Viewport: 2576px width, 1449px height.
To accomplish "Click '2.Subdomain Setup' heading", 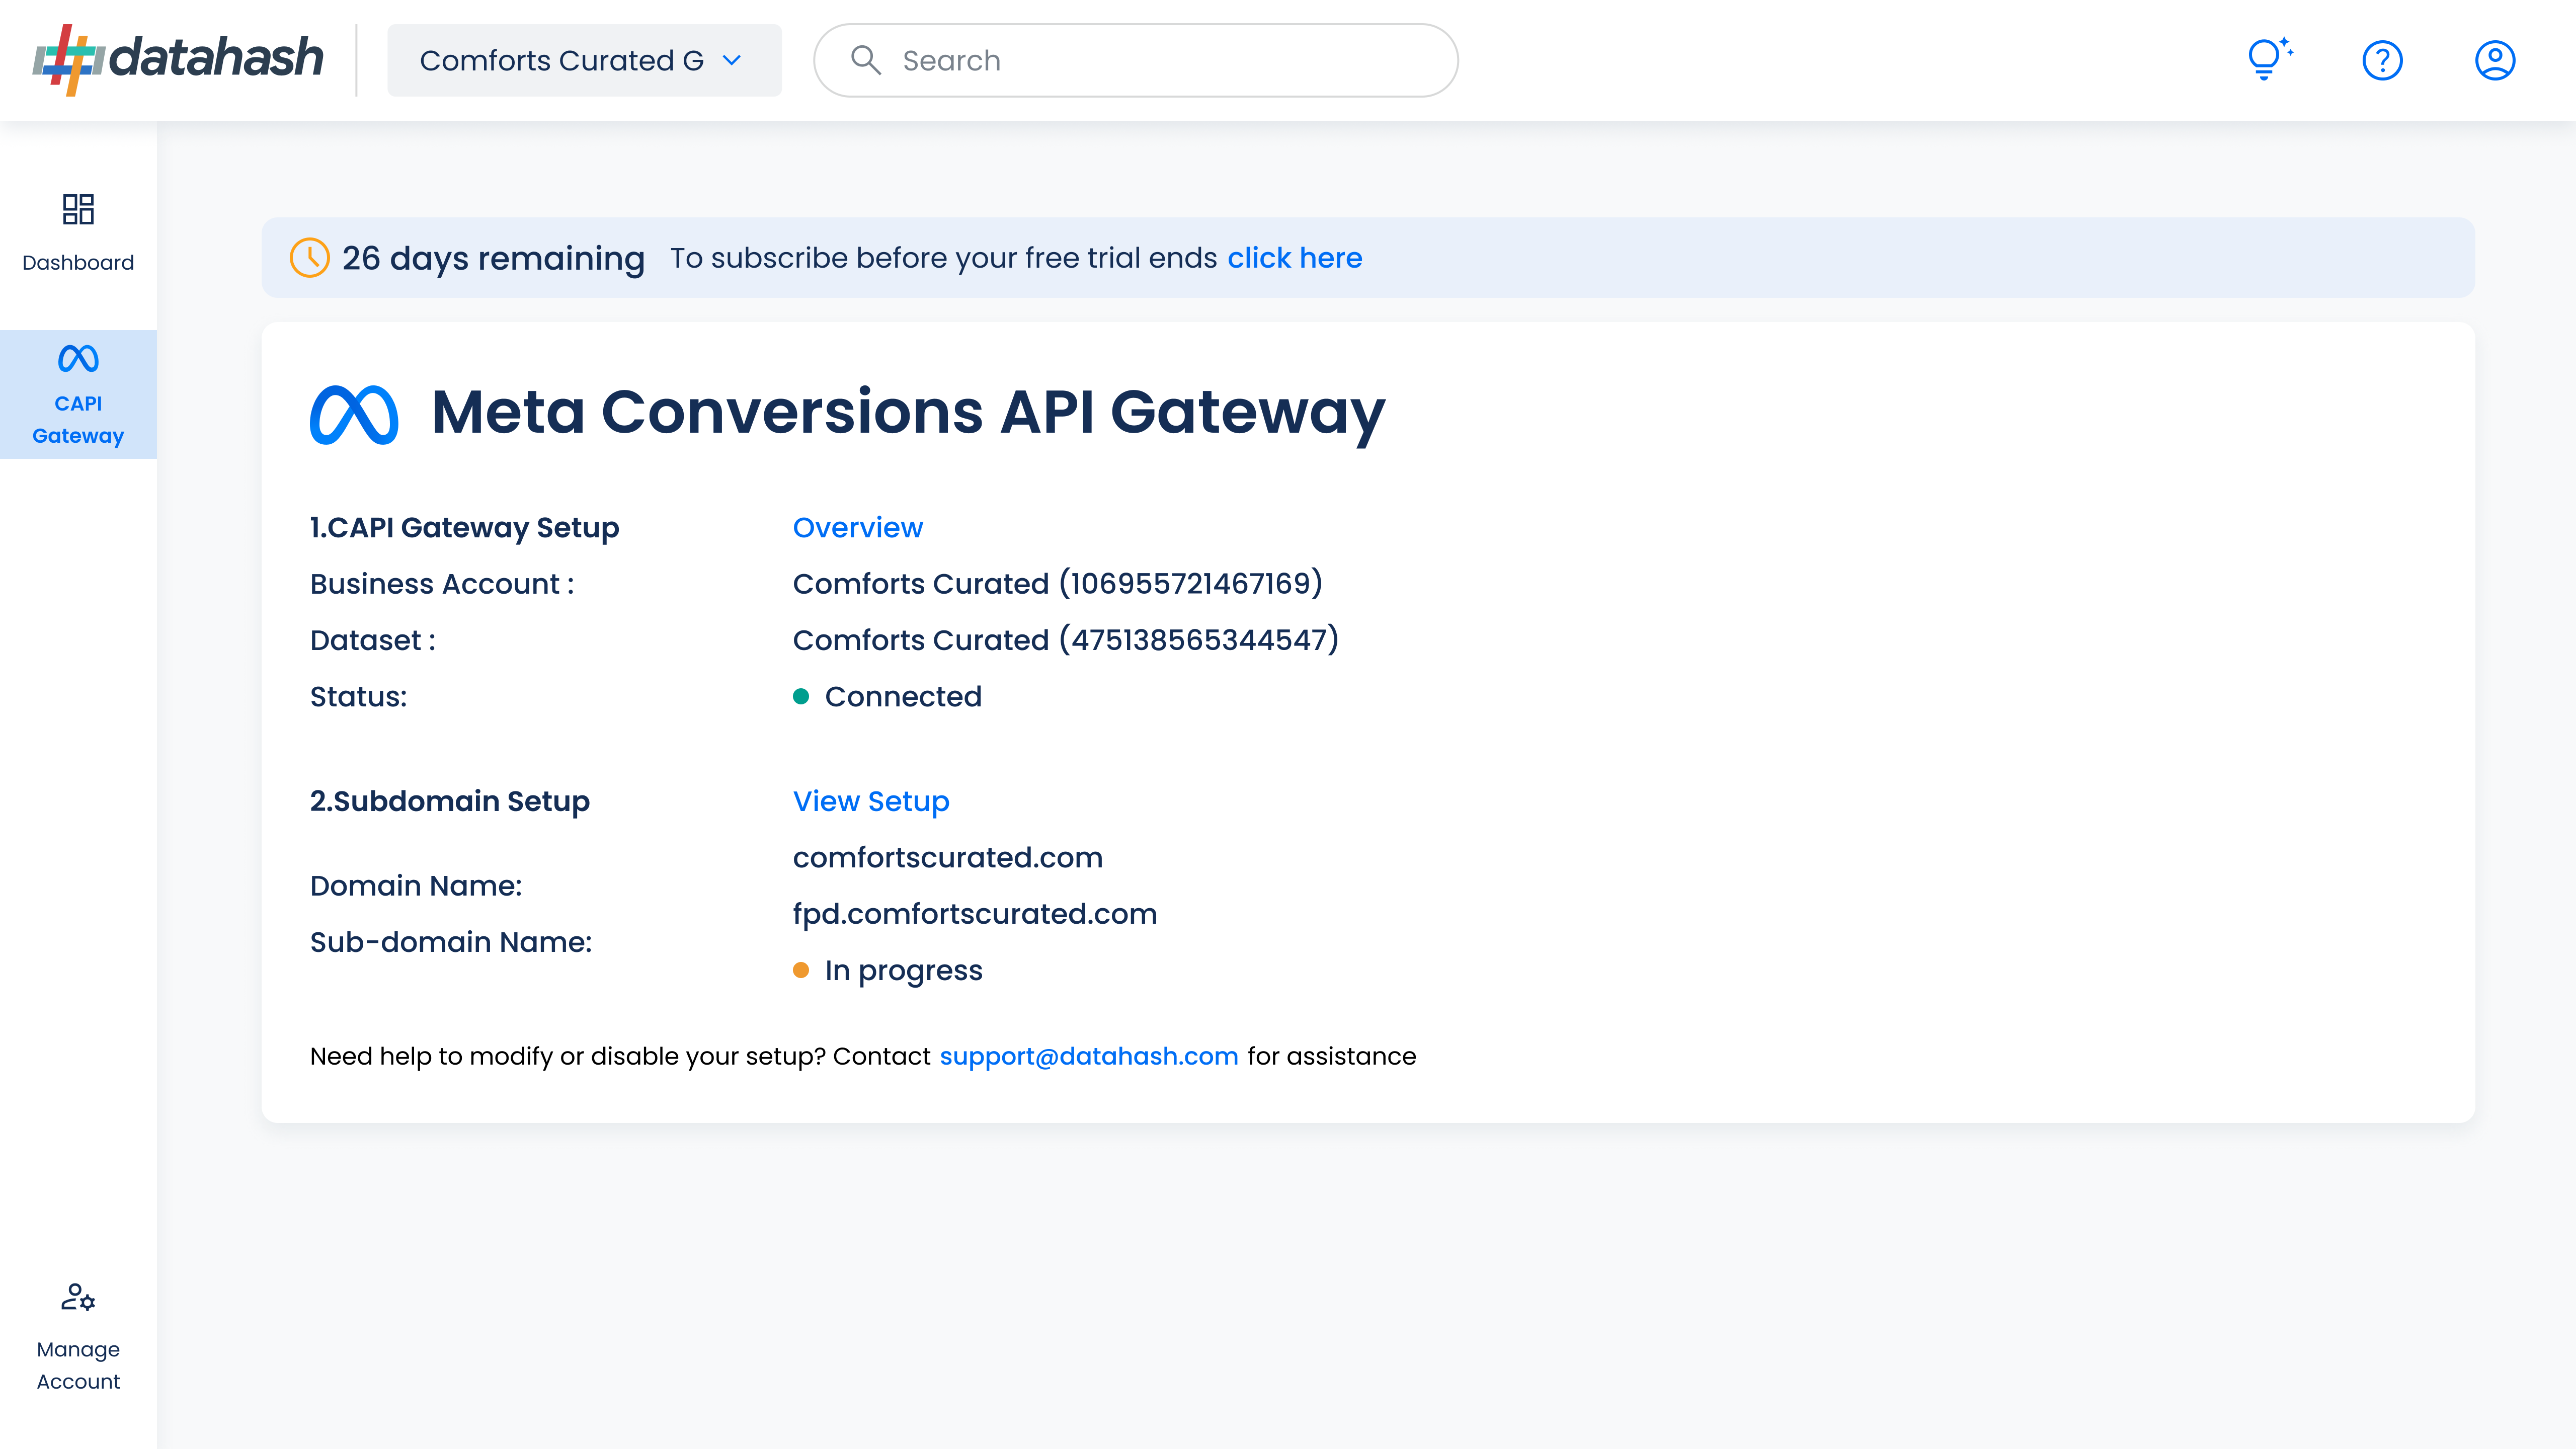I will (x=449, y=801).
